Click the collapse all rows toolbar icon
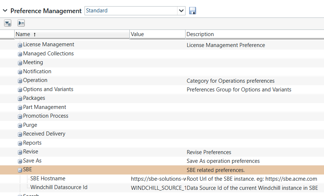 [x=21, y=23]
